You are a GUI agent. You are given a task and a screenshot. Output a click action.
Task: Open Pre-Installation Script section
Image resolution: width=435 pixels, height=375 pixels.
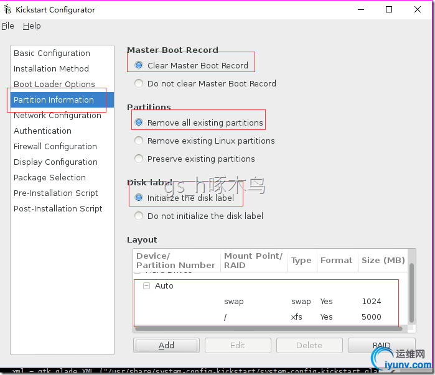tap(62, 193)
